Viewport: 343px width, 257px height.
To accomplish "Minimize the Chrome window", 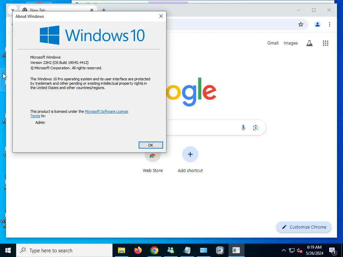I will (298, 10).
